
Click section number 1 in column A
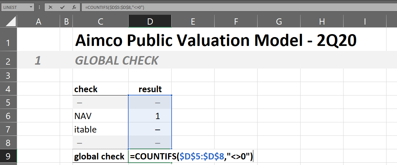[x=38, y=60]
